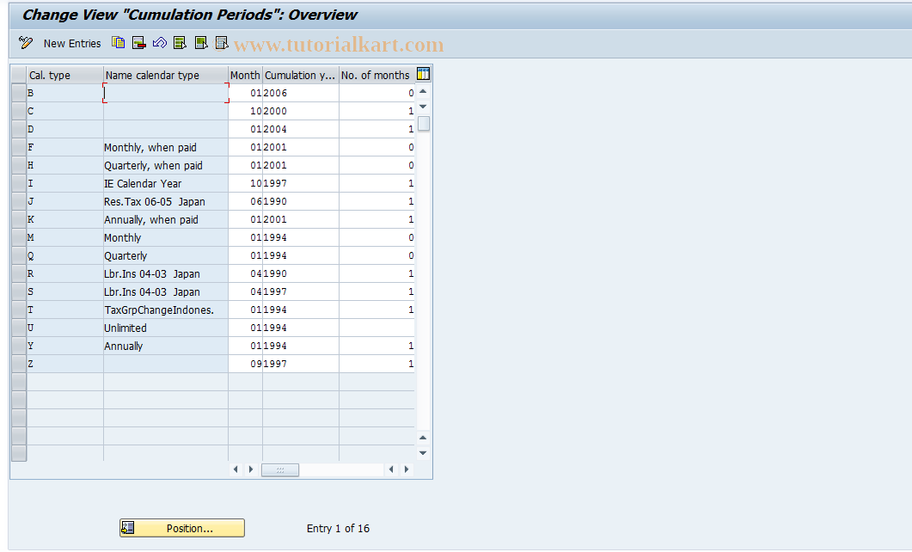Viewport: 912px width, 552px height.
Task: Click the far-right horizontal scroll right arrow
Action: [407, 469]
